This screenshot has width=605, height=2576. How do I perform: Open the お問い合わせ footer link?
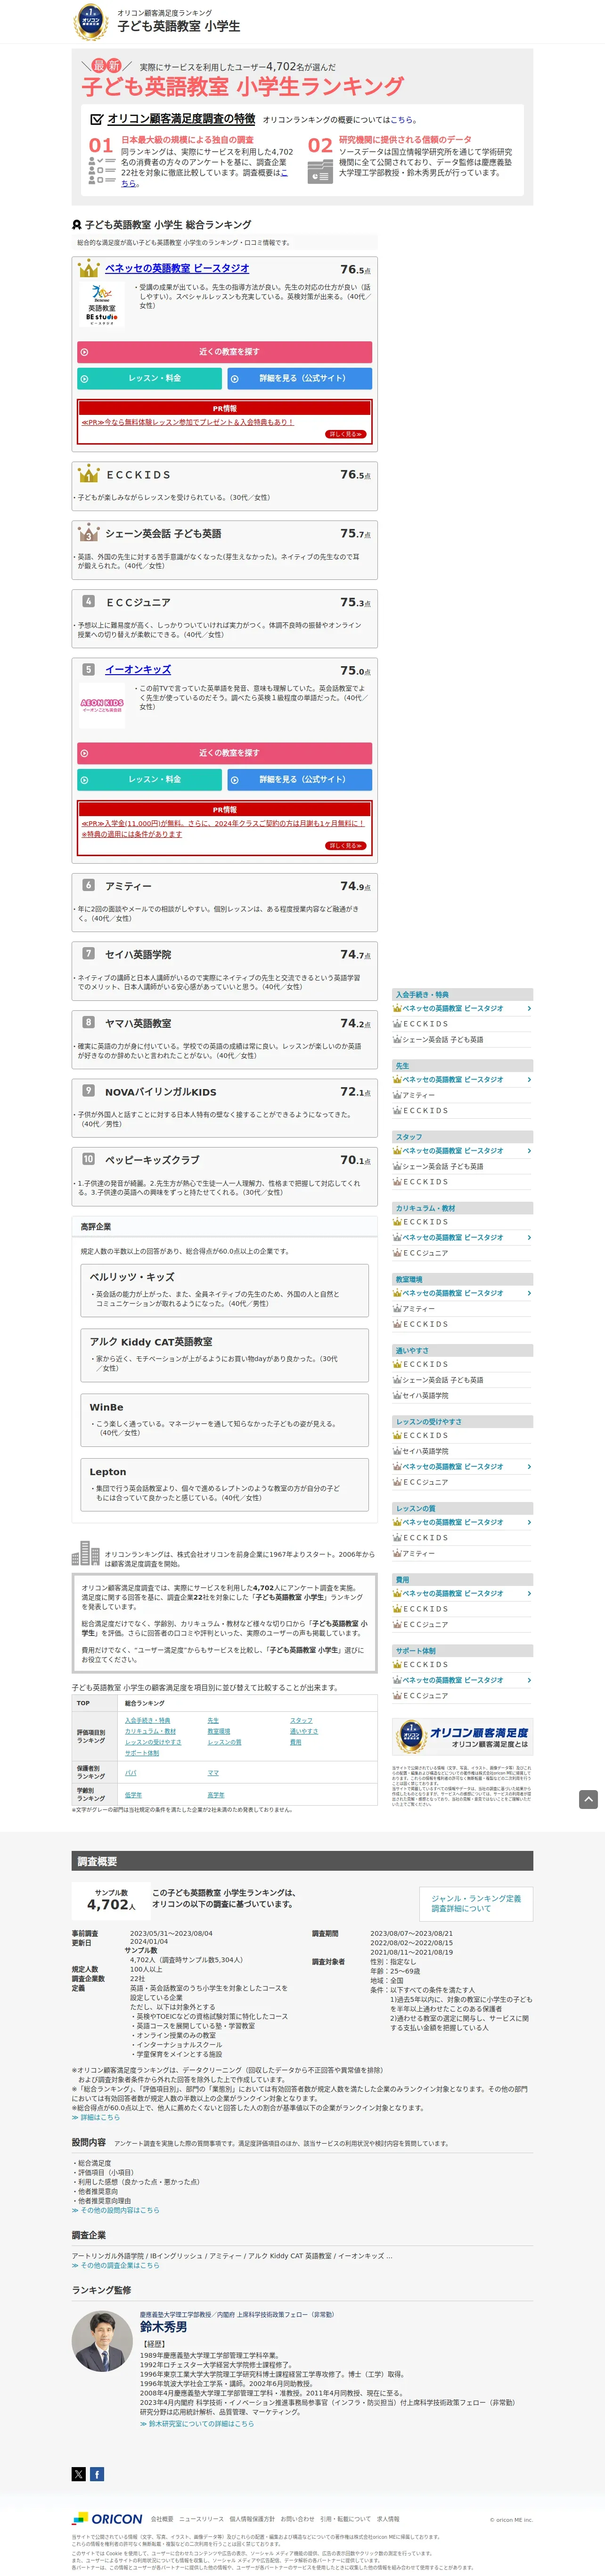pos(297,2519)
